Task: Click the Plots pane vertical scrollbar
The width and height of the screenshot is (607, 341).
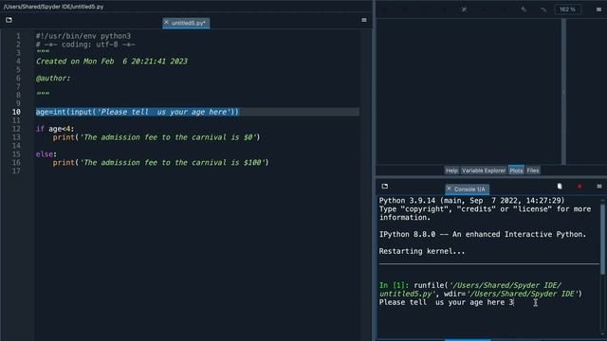Action: tap(563, 91)
